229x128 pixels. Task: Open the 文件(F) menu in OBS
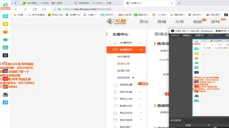pyautogui.click(x=175, y=35)
